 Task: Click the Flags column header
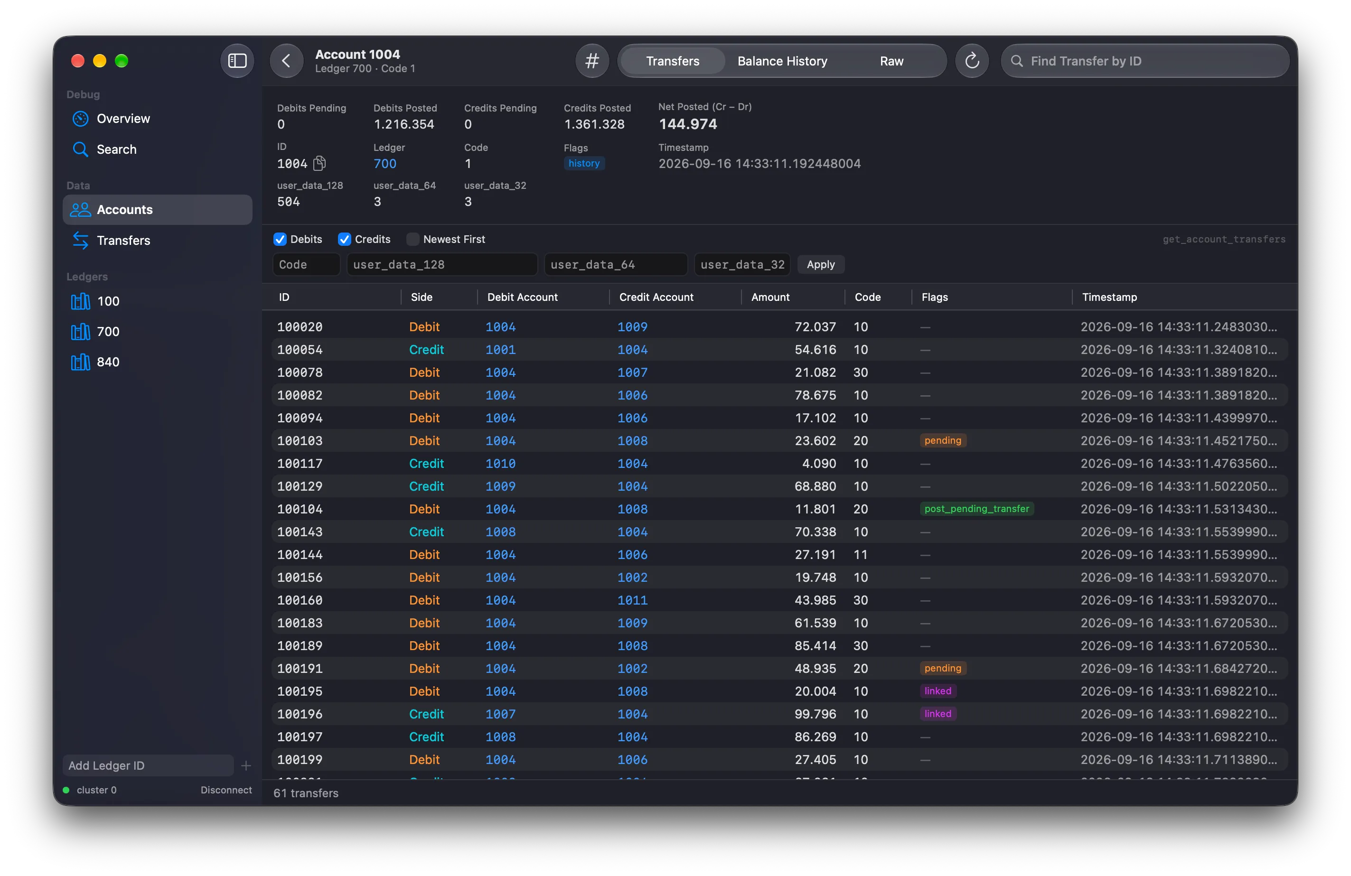934,297
